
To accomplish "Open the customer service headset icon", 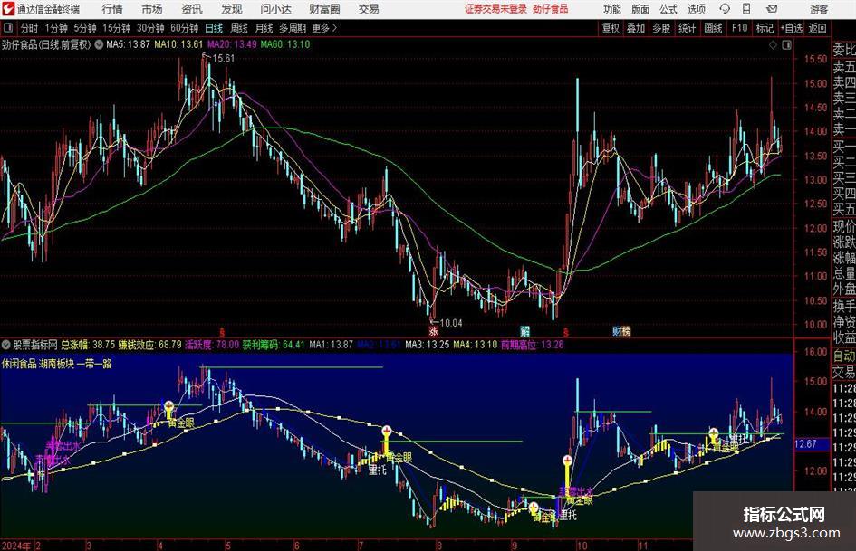I will [x=725, y=9].
